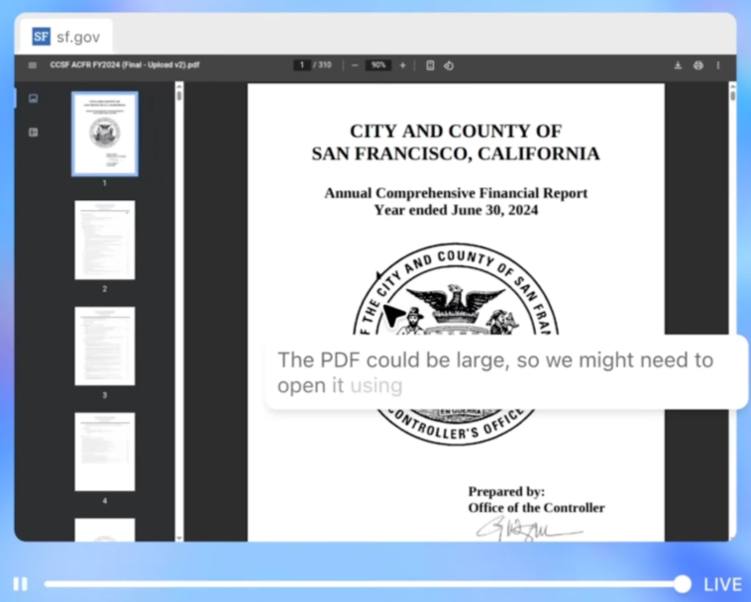Screen dimensions: 751x602
Task: Print the PDF document
Action: [698, 65]
